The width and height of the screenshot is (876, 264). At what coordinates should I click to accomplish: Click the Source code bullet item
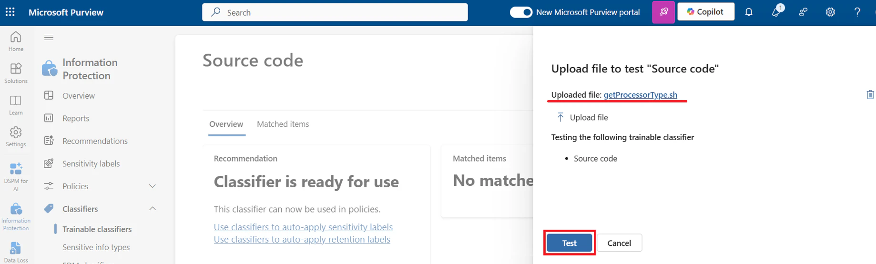[595, 158]
